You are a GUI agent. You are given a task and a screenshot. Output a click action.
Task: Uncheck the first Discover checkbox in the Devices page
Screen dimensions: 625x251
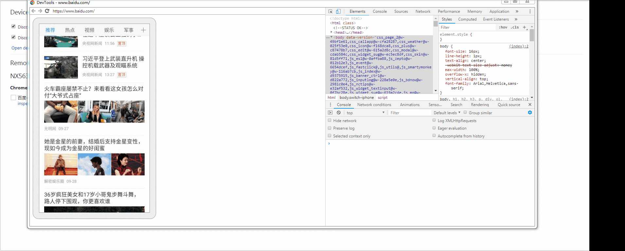[13, 26]
